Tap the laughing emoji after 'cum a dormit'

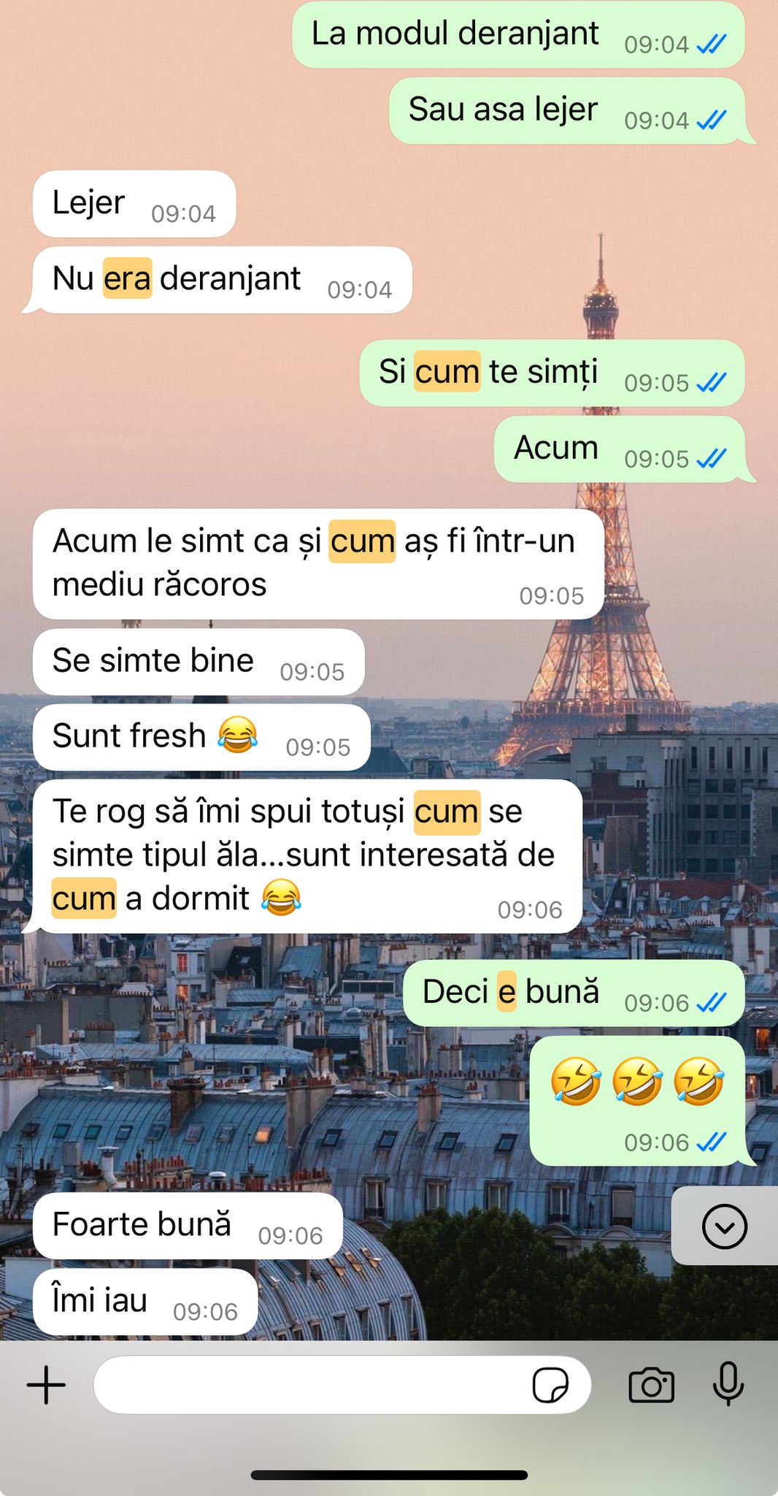[x=282, y=898]
